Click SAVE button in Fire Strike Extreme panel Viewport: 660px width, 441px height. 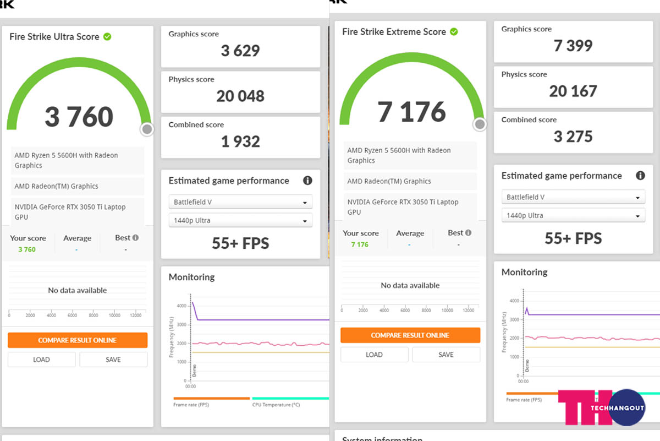click(x=446, y=355)
